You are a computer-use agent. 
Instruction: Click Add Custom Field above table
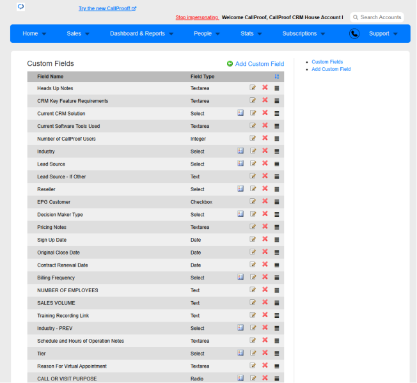click(255, 64)
